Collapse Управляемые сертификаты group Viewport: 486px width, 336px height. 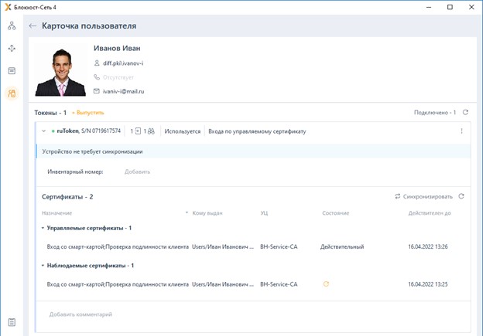(x=43, y=228)
